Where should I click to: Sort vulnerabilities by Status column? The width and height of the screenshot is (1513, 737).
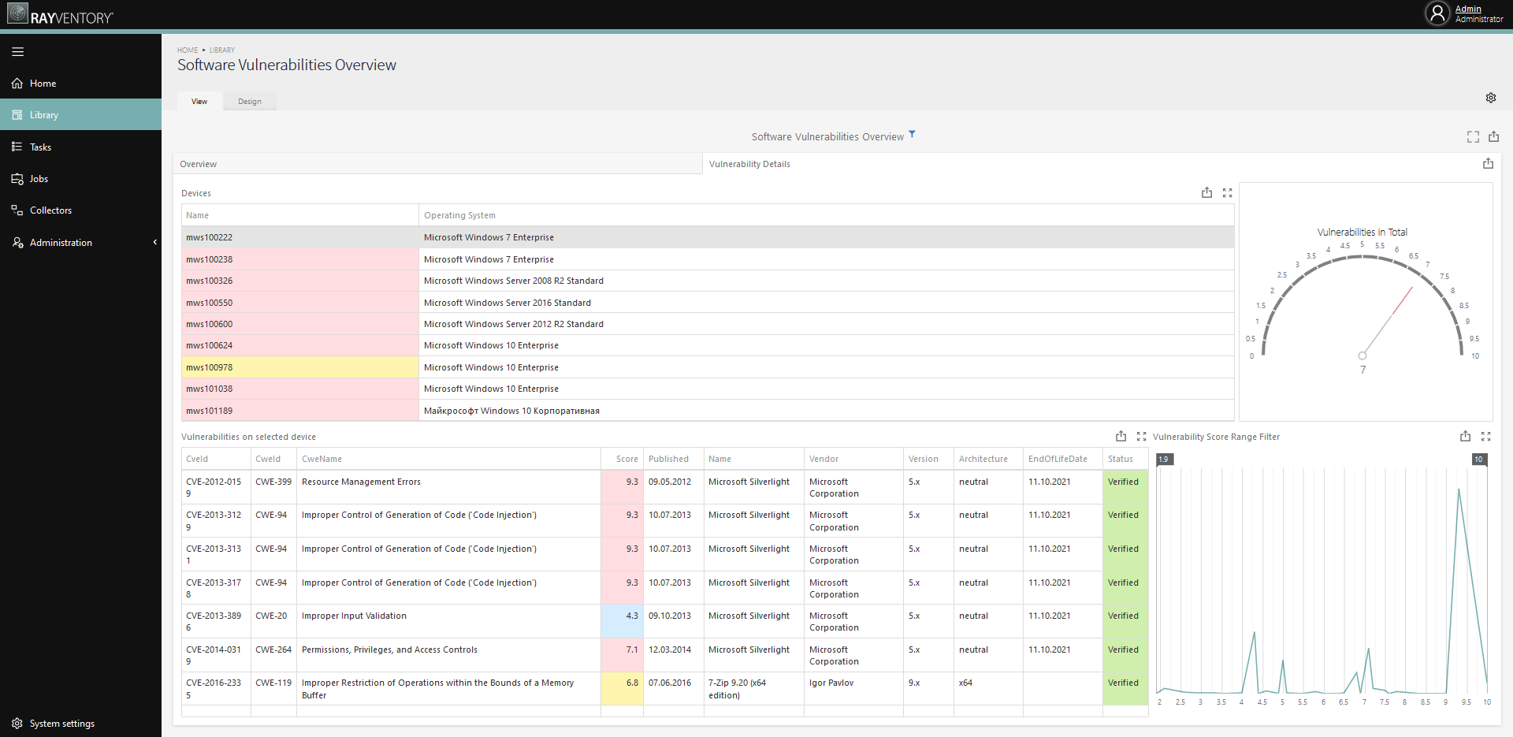coord(1125,459)
